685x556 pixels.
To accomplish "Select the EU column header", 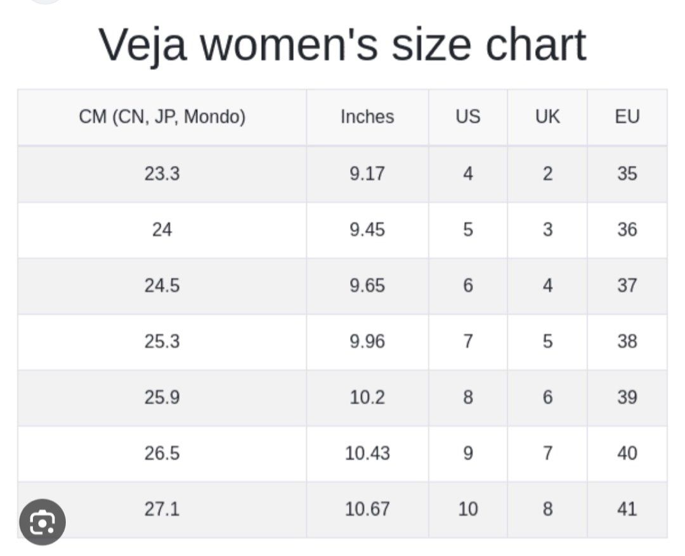I will tap(627, 117).
